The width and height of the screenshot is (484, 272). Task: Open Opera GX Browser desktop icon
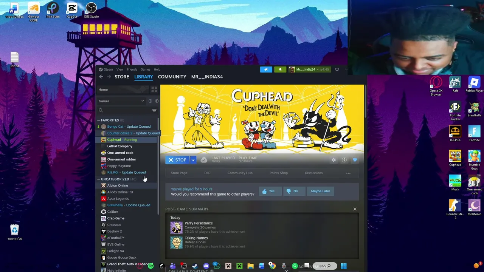click(436, 86)
